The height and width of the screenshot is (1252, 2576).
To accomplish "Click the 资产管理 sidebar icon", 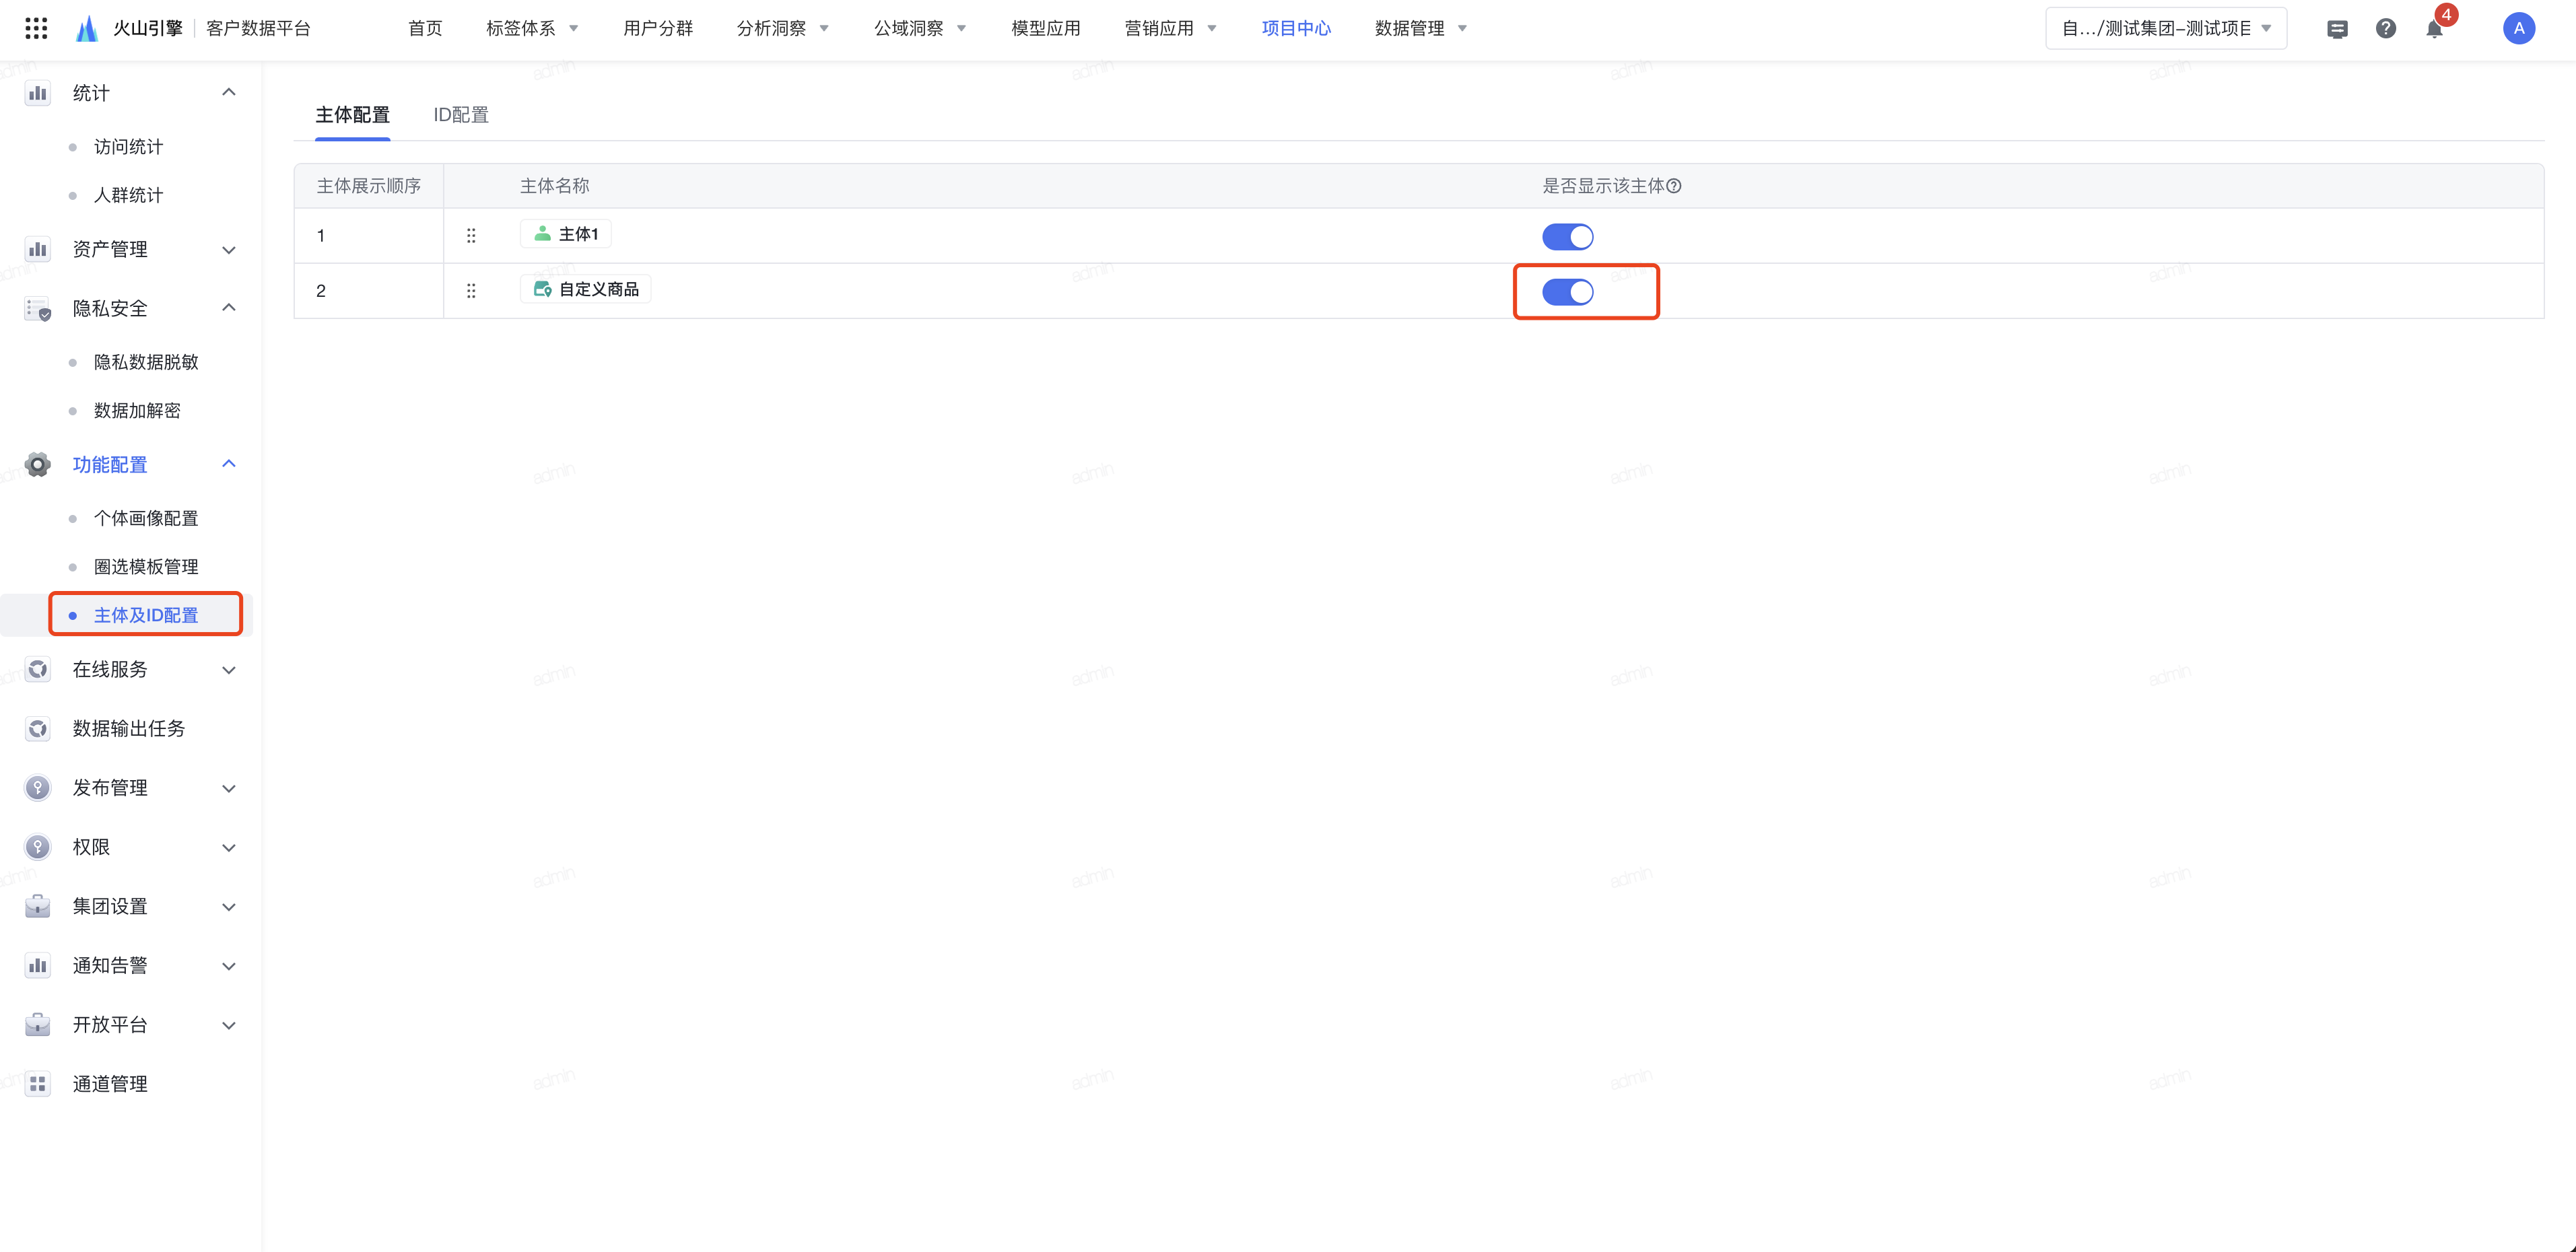I will click(38, 249).
